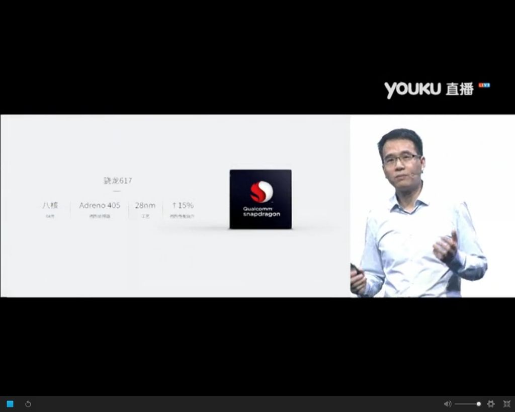Open player settings via the gear icon

[x=491, y=404]
